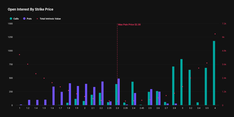Click the Calls bar at strike 2.4
This screenshot has height=117, width=234.
133,93
